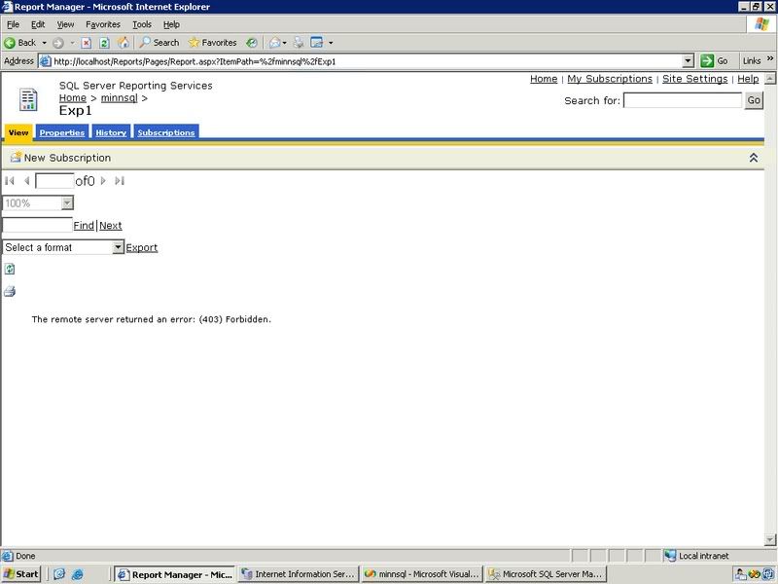Image resolution: width=778 pixels, height=584 pixels.
Task: Click the Back navigation arrow icon
Action: tap(10, 43)
